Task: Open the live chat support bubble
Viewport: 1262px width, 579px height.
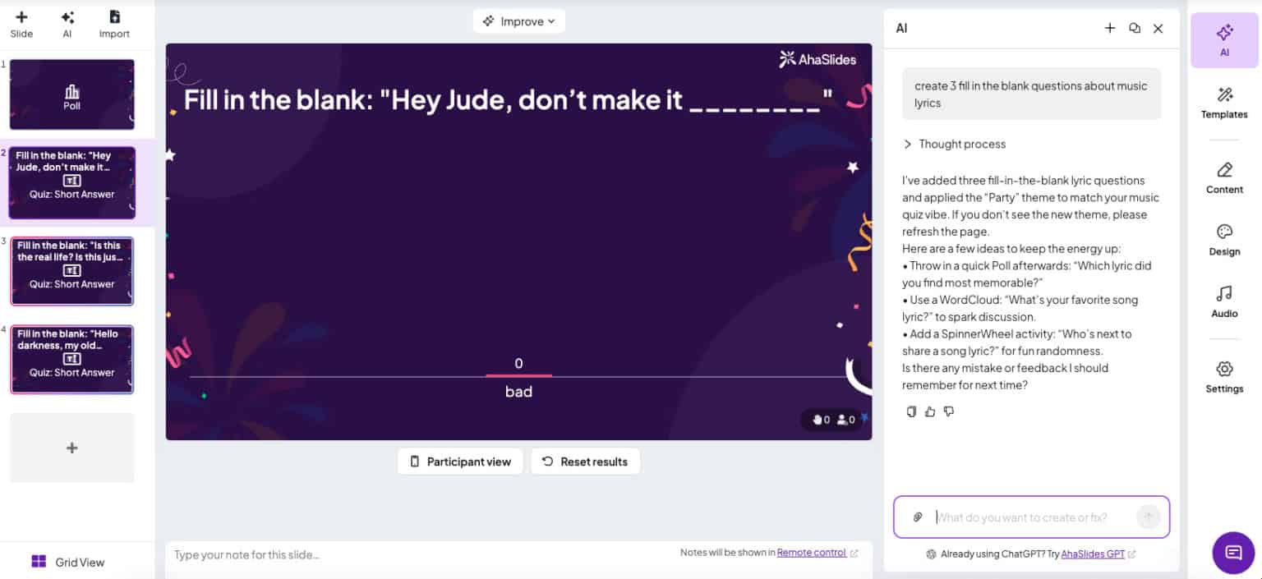Action: point(1232,551)
